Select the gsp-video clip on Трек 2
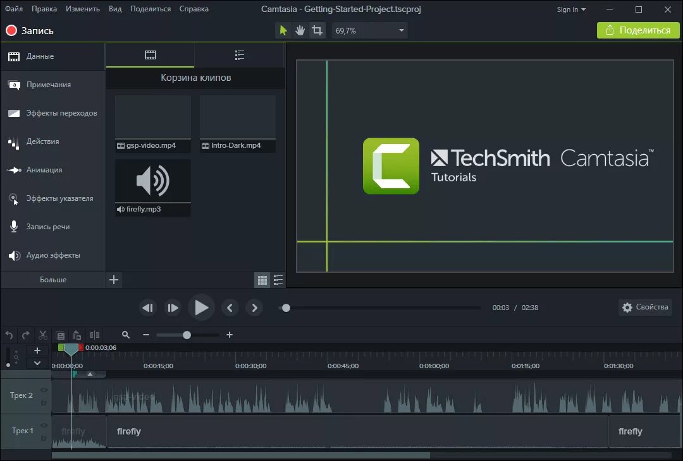This screenshot has height=461, width=683. [367, 396]
